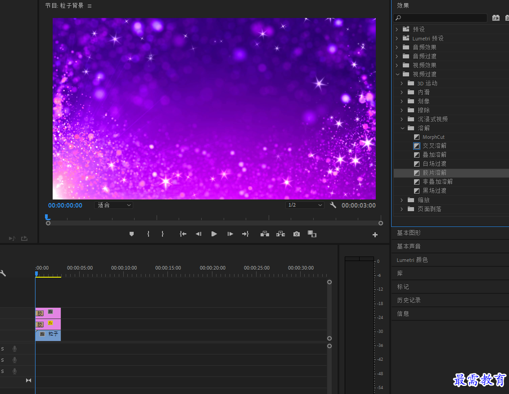Toggle the third audio track microphone
The height and width of the screenshot is (394, 509).
tap(14, 372)
